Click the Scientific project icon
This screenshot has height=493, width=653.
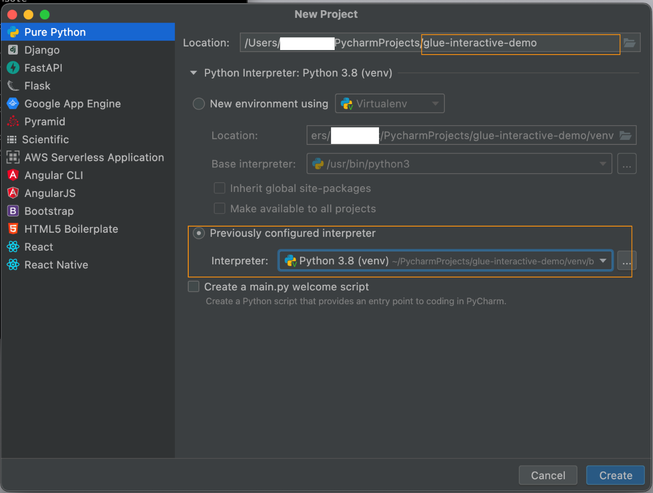pos(12,139)
